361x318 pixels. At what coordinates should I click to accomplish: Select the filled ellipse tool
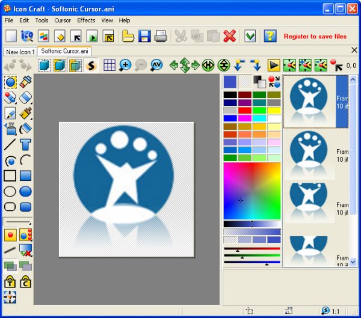pyautogui.click(x=25, y=191)
